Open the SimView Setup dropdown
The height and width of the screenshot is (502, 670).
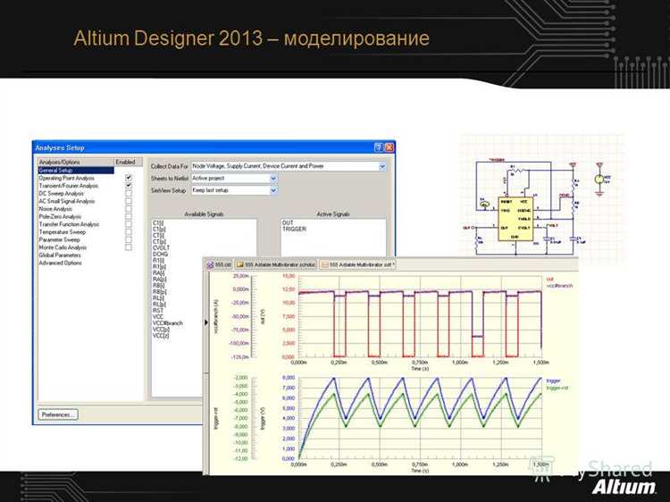coord(273,190)
